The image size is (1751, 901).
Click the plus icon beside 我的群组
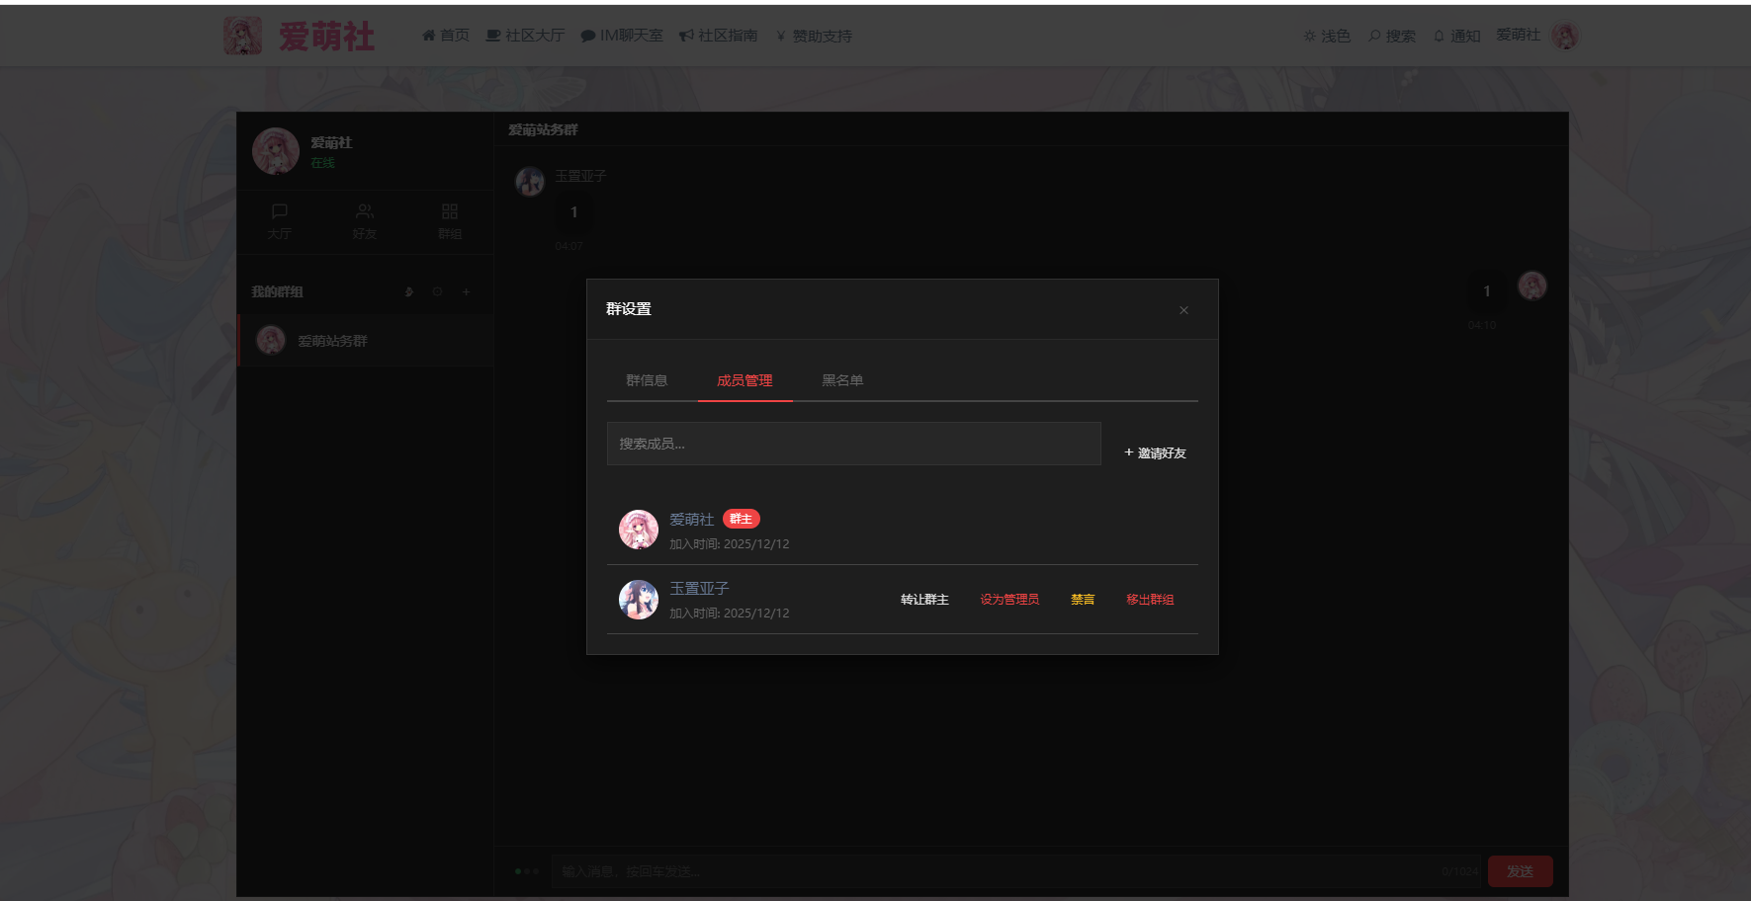(x=466, y=291)
